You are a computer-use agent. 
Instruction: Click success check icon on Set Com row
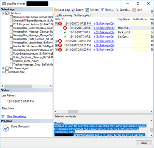(x=65, y=37)
